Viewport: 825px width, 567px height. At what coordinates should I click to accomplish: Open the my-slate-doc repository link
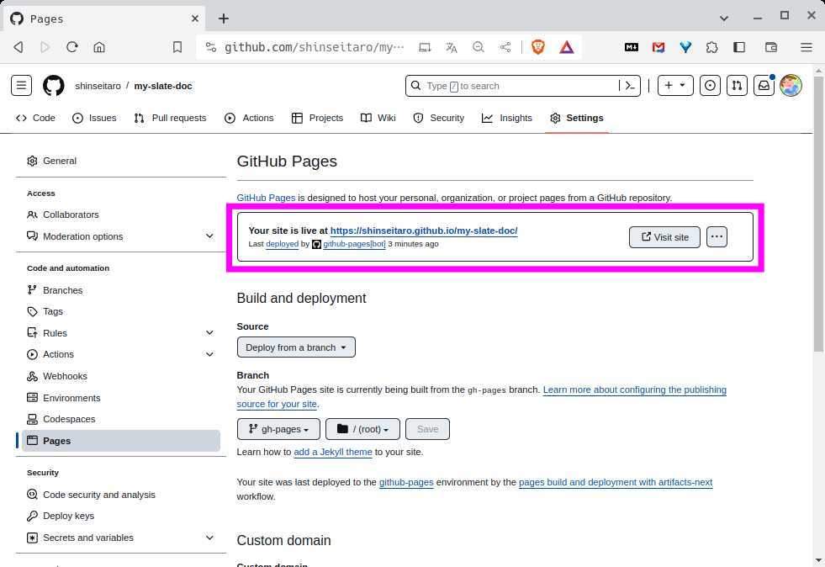[163, 86]
